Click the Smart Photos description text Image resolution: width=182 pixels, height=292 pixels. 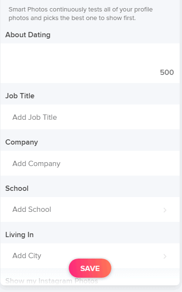pos(81,13)
